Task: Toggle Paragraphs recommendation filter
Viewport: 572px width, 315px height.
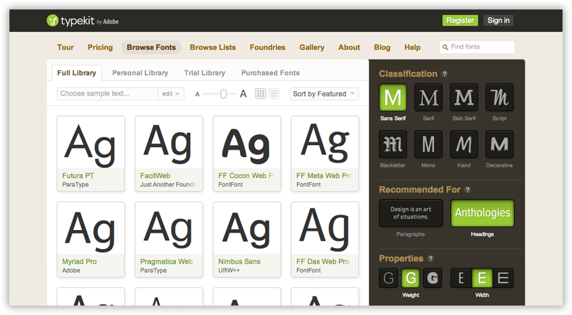Action: (x=411, y=213)
